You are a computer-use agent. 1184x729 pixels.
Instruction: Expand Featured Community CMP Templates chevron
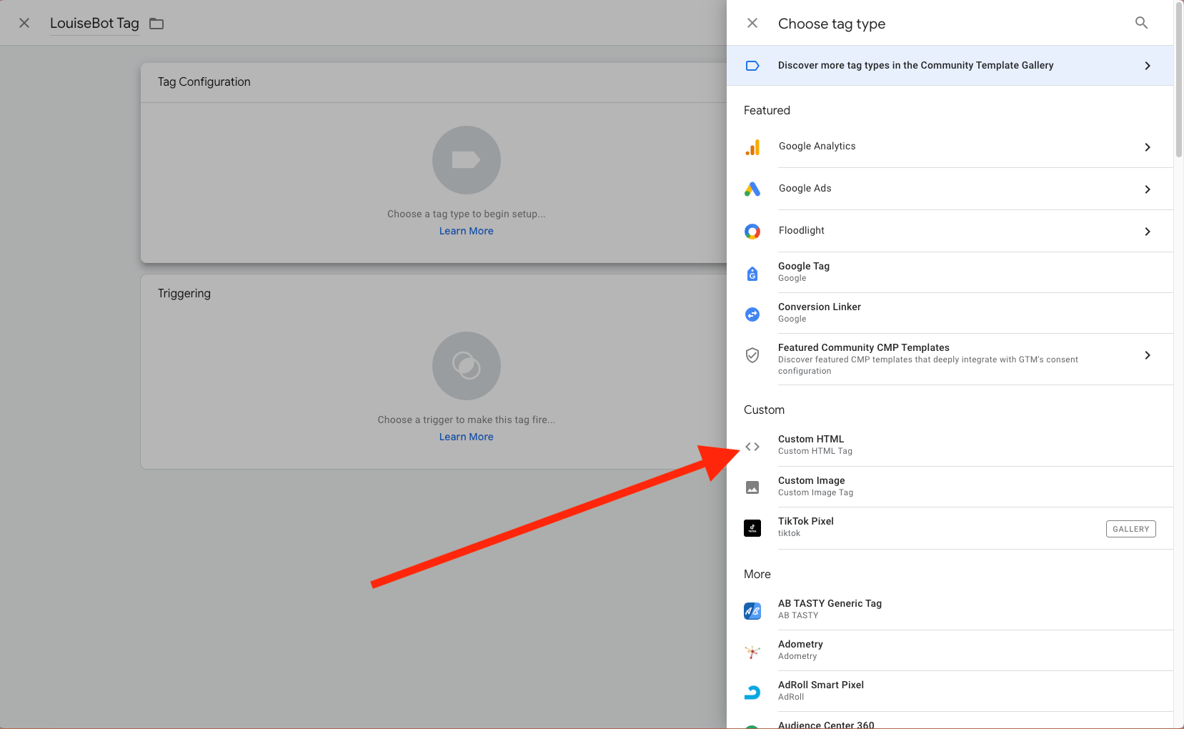(1148, 355)
